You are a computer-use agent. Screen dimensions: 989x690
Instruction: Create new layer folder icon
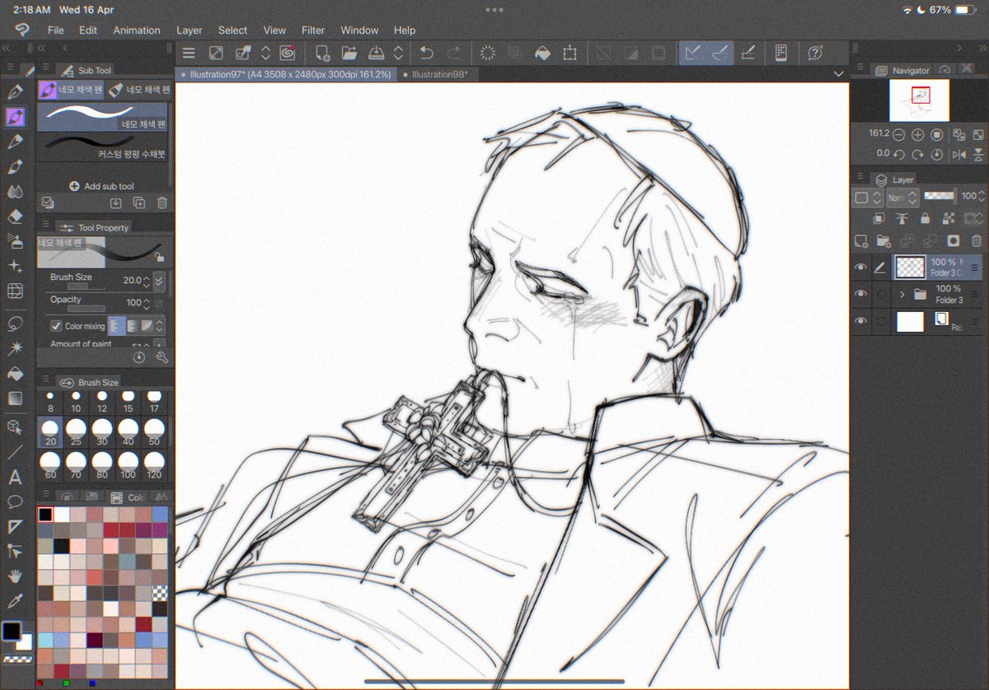[884, 240]
